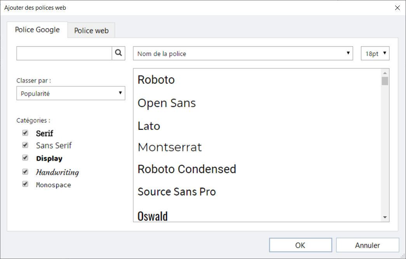
Task: Uncheck the Handwriting category
Action: (x=25, y=171)
